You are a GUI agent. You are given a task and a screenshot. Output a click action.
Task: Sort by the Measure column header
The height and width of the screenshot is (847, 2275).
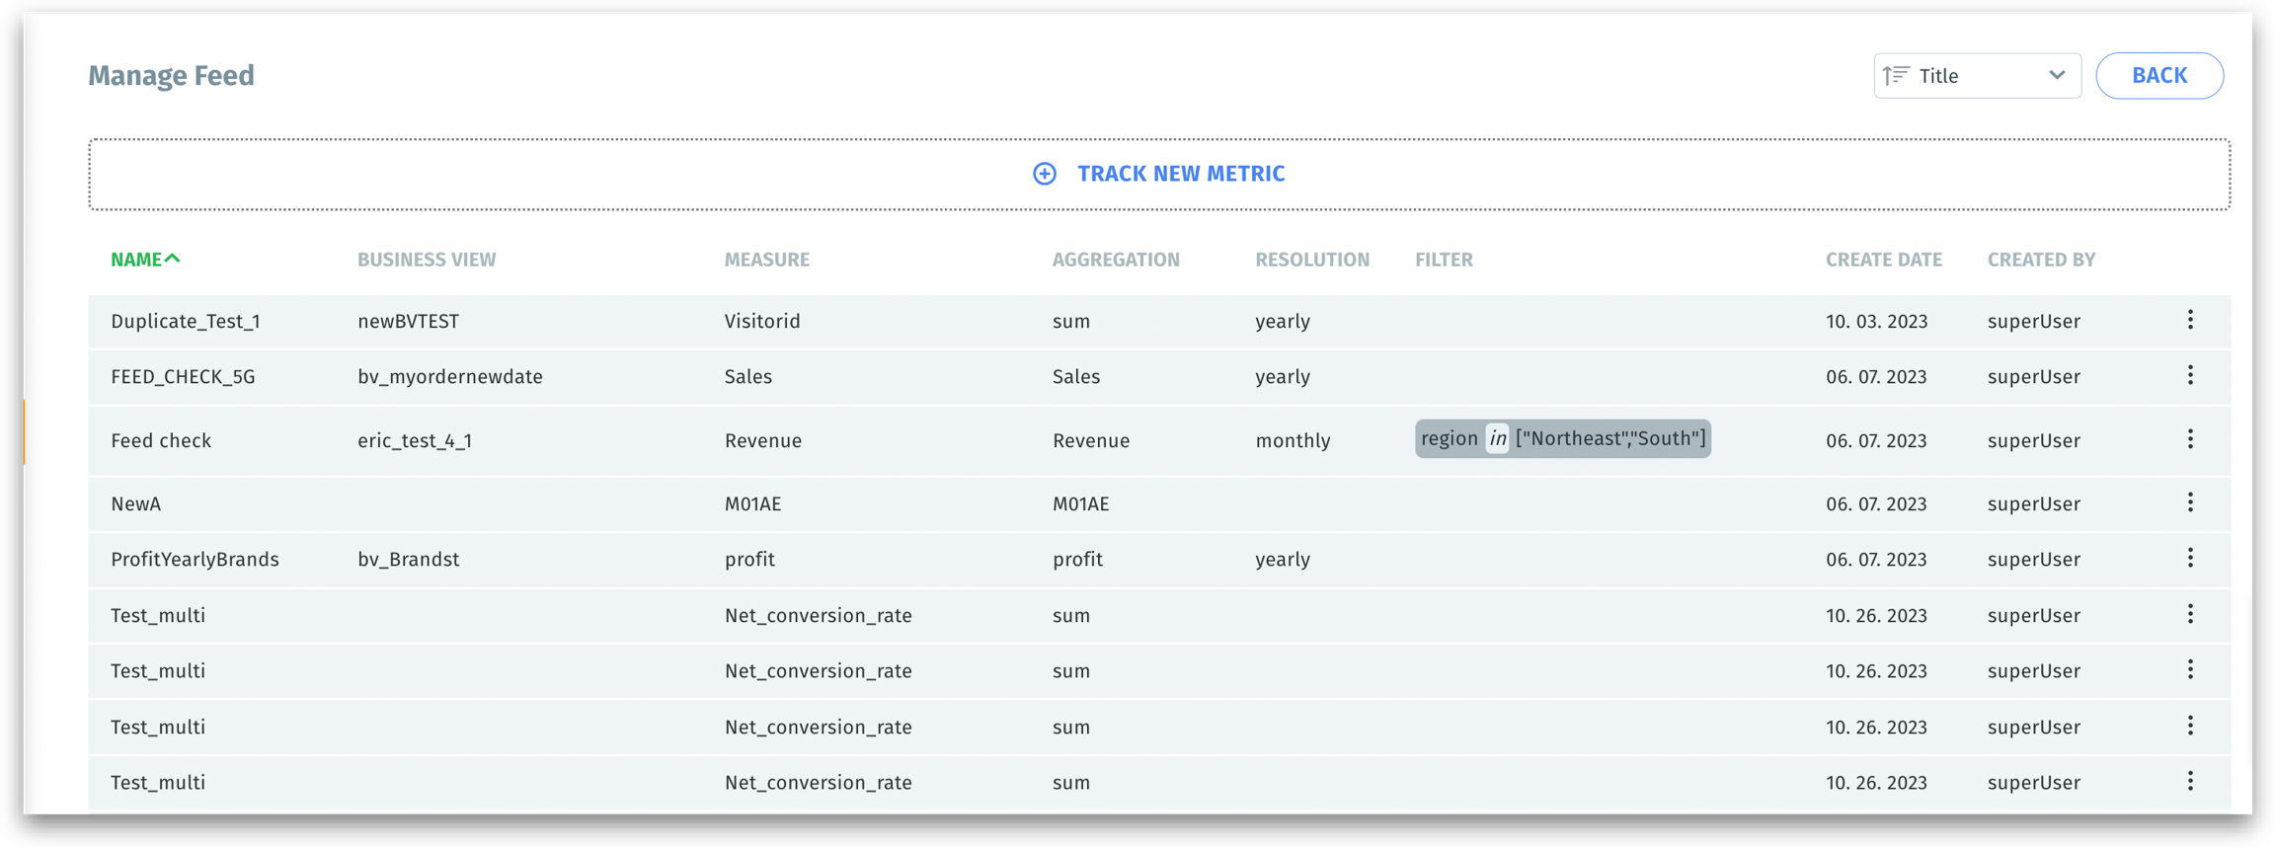[x=766, y=260]
